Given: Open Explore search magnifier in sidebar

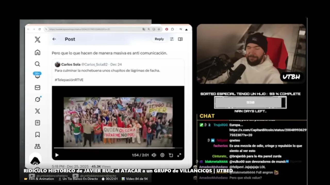Looking at the screenshot, I should [x=37, y=64].
